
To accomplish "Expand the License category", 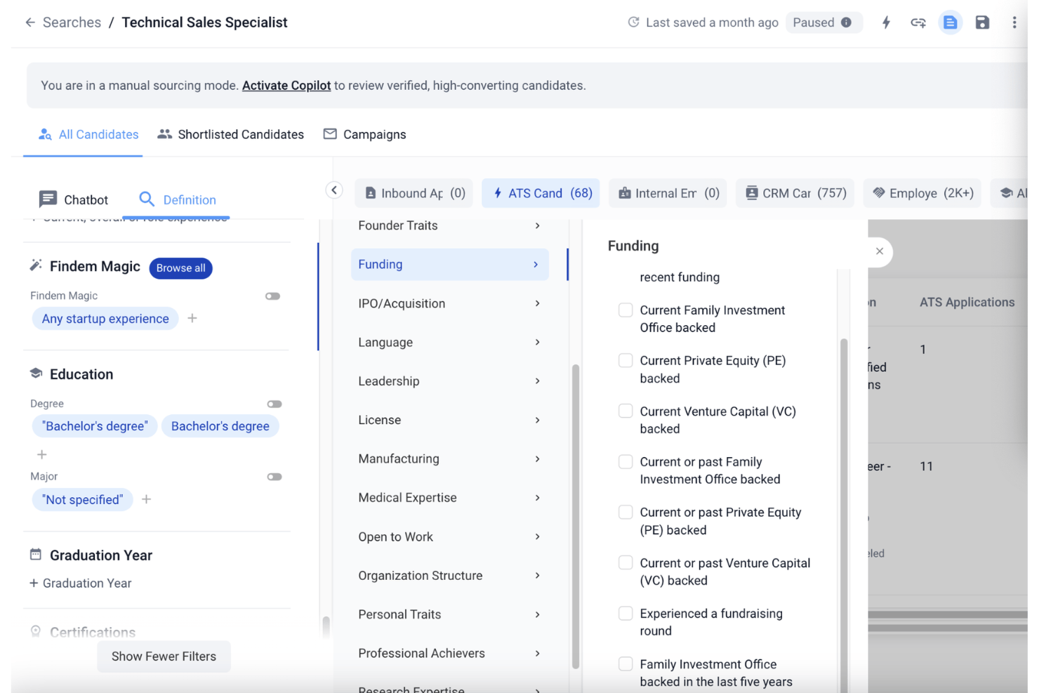I will click(x=449, y=420).
